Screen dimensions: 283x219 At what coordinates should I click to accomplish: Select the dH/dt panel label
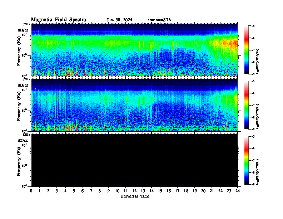(x=23, y=30)
